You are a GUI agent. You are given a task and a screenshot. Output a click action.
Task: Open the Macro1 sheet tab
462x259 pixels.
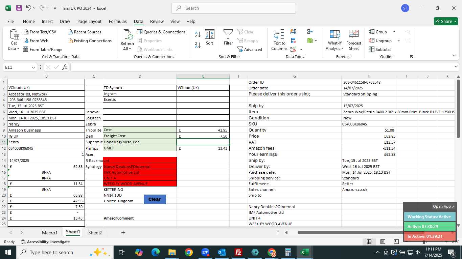pyautogui.click(x=50, y=233)
